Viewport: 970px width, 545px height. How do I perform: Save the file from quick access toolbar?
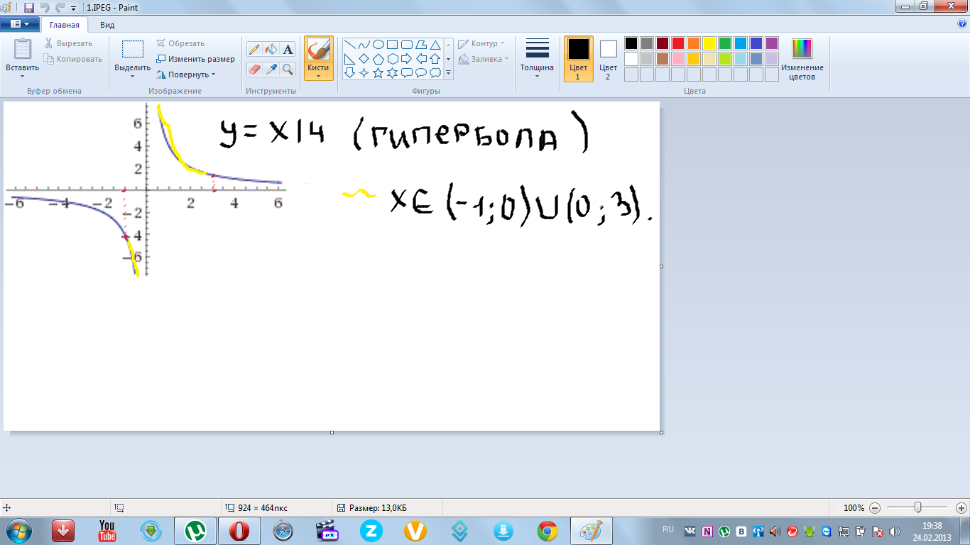(29, 8)
